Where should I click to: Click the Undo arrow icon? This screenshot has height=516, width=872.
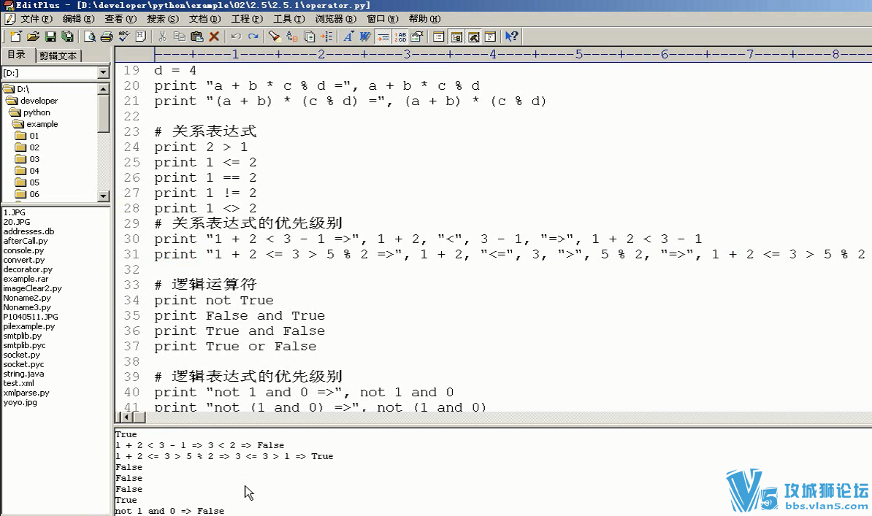[x=236, y=36]
